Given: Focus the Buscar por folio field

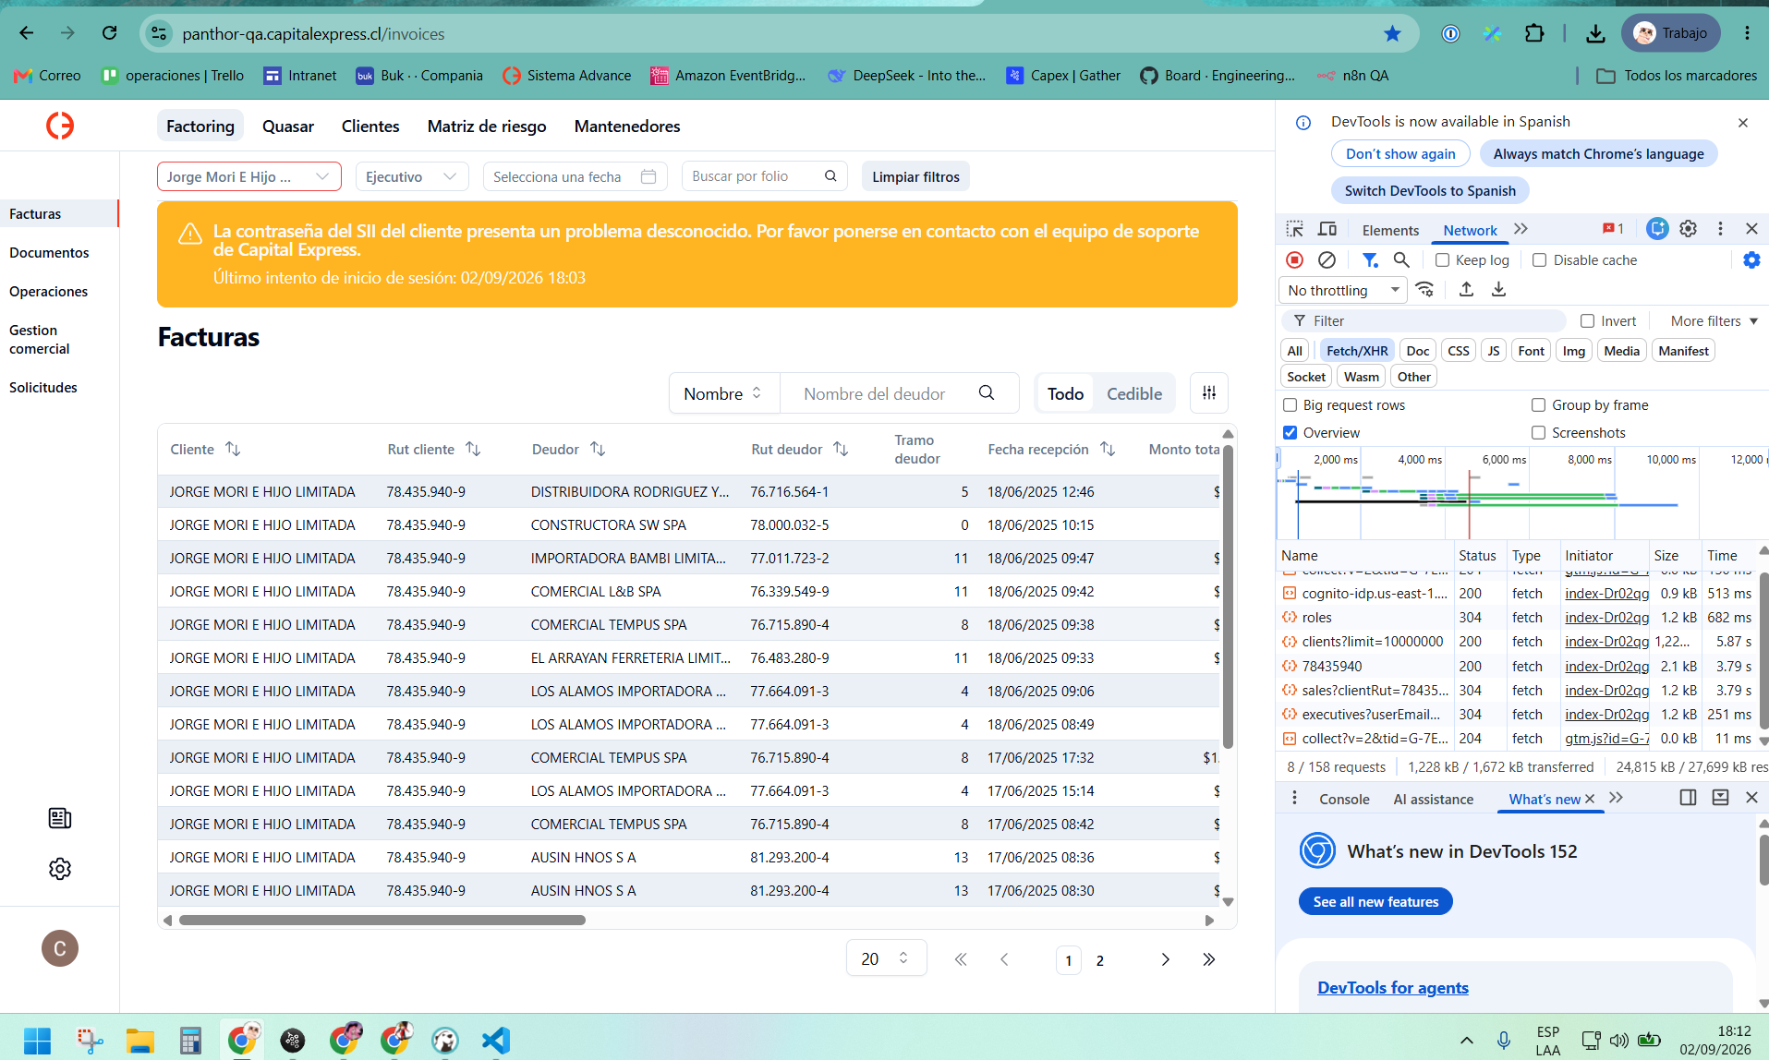Looking at the screenshot, I should (x=763, y=176).
